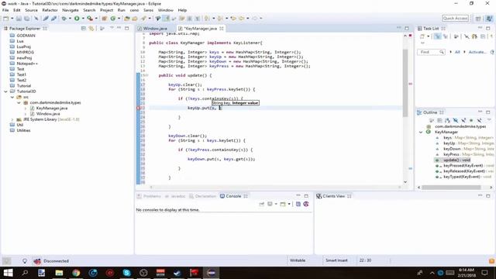Click the Windows Start button
This screenshot has height=279, width=496.
coord(8,273)
